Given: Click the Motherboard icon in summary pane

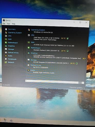Looking at the screenshot, I should point(29,48).
